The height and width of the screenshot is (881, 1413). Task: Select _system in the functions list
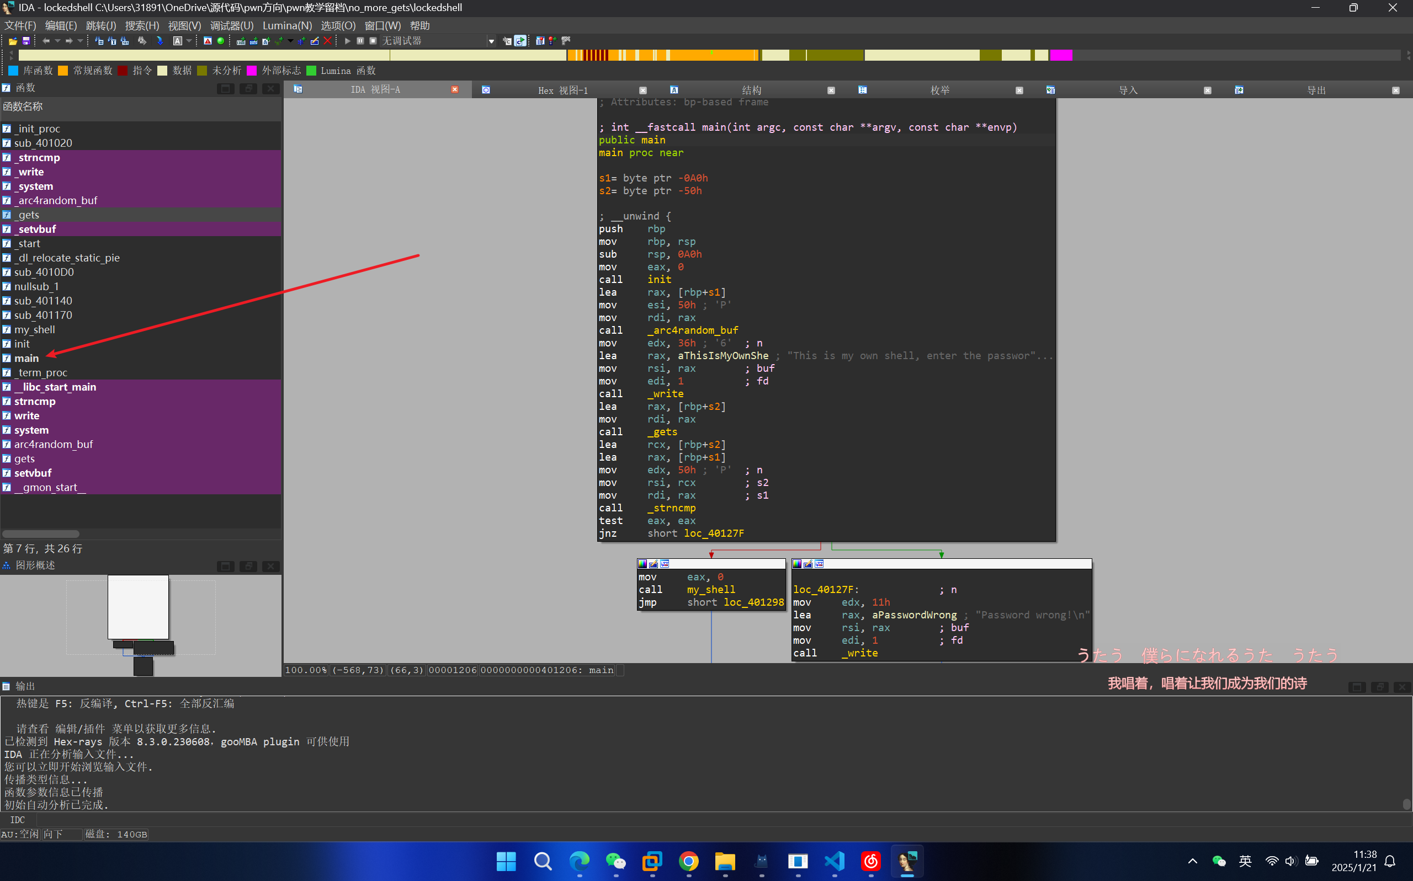pyautogui.click(x=141, y=186)
